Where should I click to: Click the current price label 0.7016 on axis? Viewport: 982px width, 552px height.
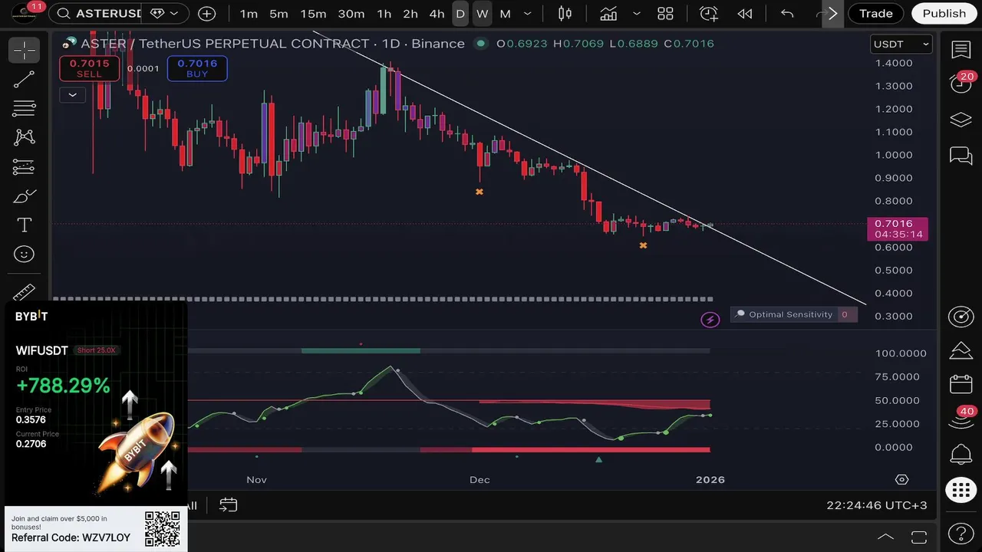[898, 228]
